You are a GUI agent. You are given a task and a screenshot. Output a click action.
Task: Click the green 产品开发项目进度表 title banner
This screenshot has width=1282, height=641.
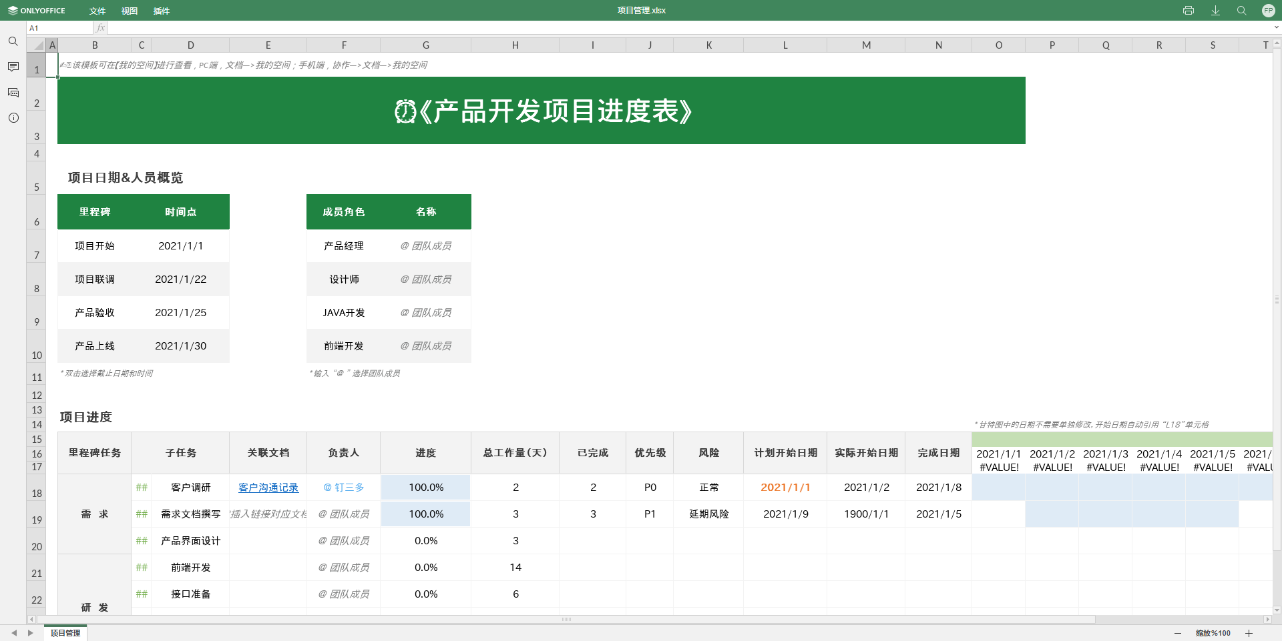pyautogui.click(x=542, y=111)
